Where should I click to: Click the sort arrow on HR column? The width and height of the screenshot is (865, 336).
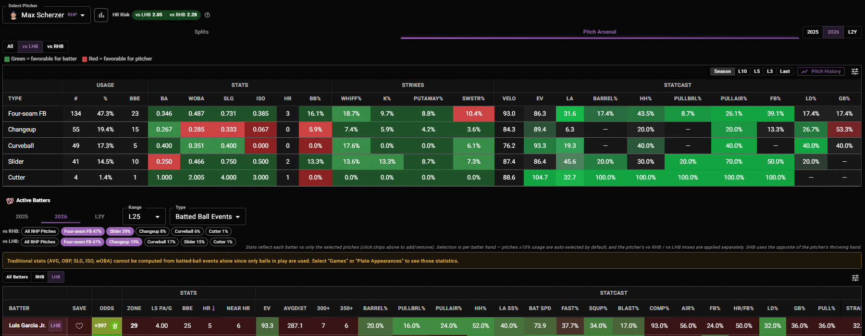click(x=213, y=308)
